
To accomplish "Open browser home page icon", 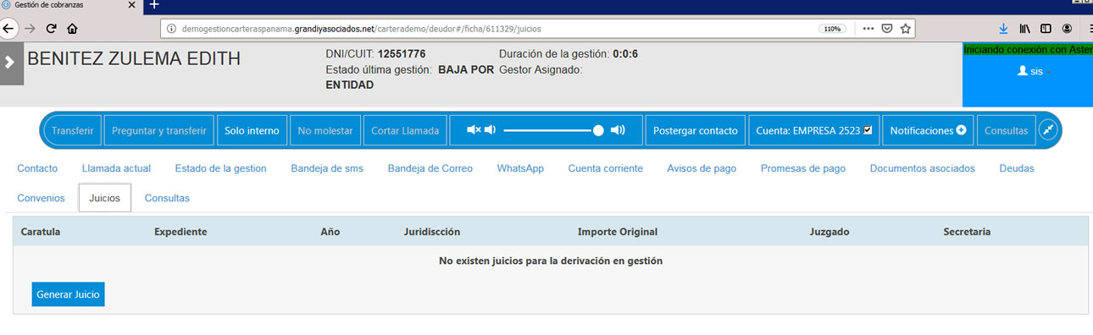I will click(x=72, y=28).
